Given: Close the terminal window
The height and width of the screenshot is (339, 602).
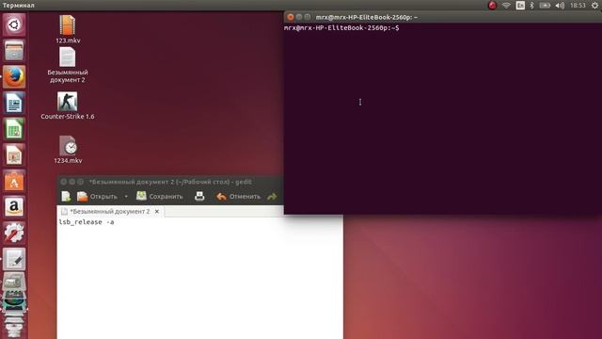Looking at the screenshot, I should (291, 17).
